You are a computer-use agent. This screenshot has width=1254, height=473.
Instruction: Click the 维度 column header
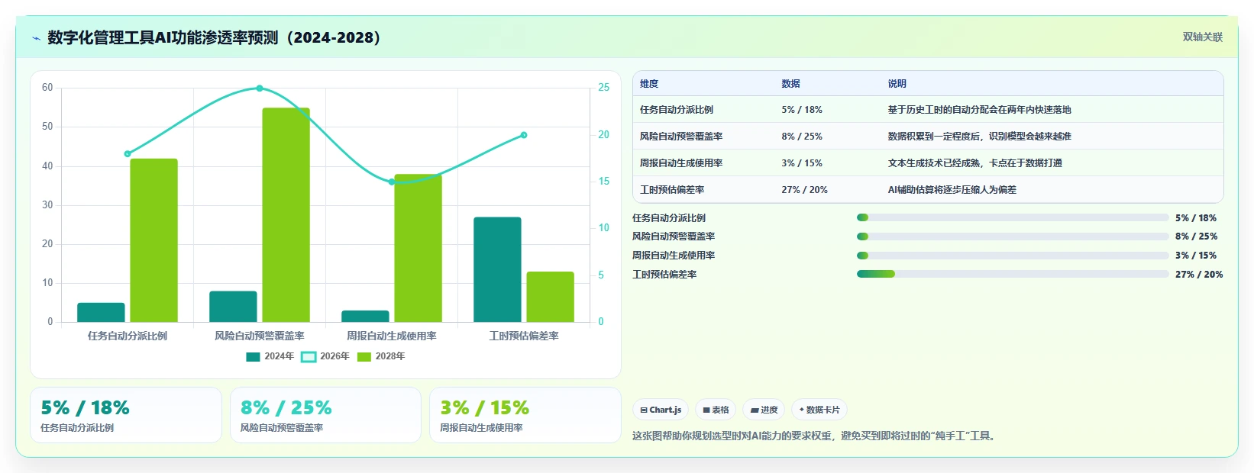(x=649, y=84)
